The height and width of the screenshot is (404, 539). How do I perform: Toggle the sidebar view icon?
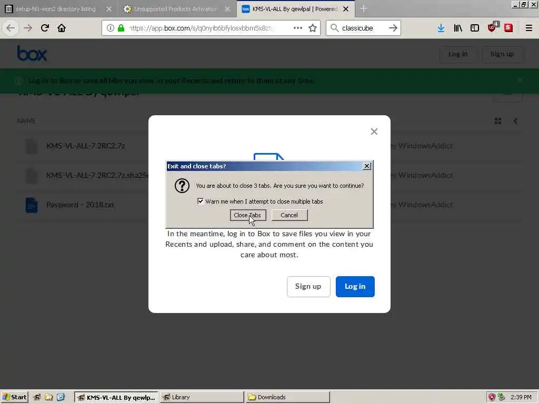(475, 28)
